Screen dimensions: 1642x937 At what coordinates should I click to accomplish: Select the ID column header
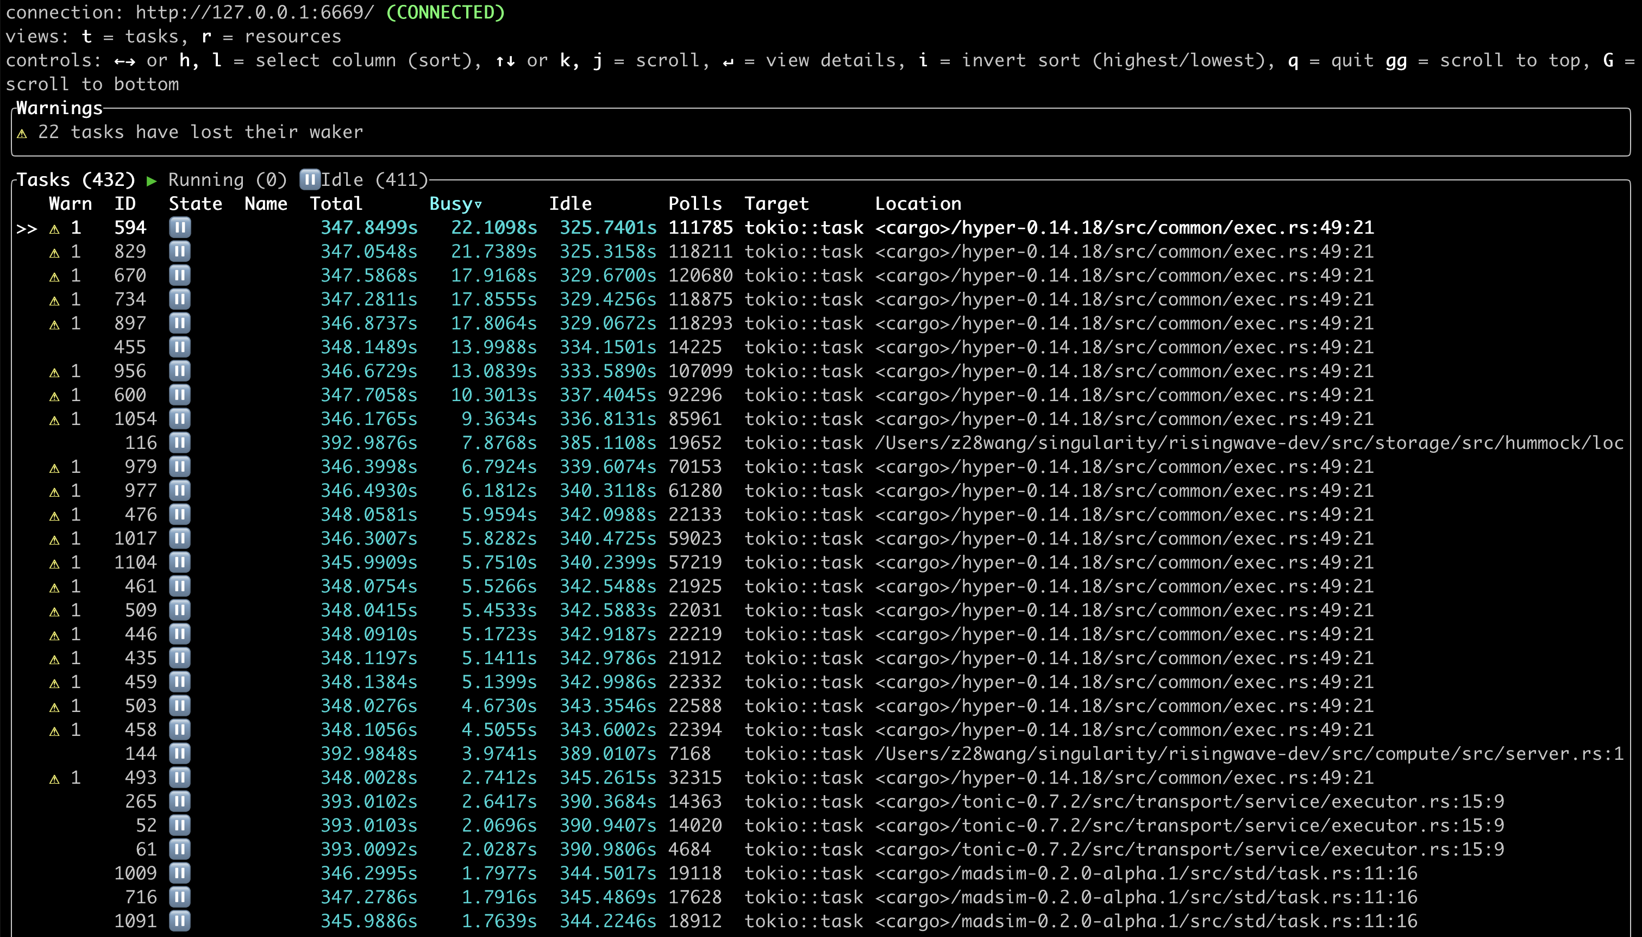[x=126, y=203]
